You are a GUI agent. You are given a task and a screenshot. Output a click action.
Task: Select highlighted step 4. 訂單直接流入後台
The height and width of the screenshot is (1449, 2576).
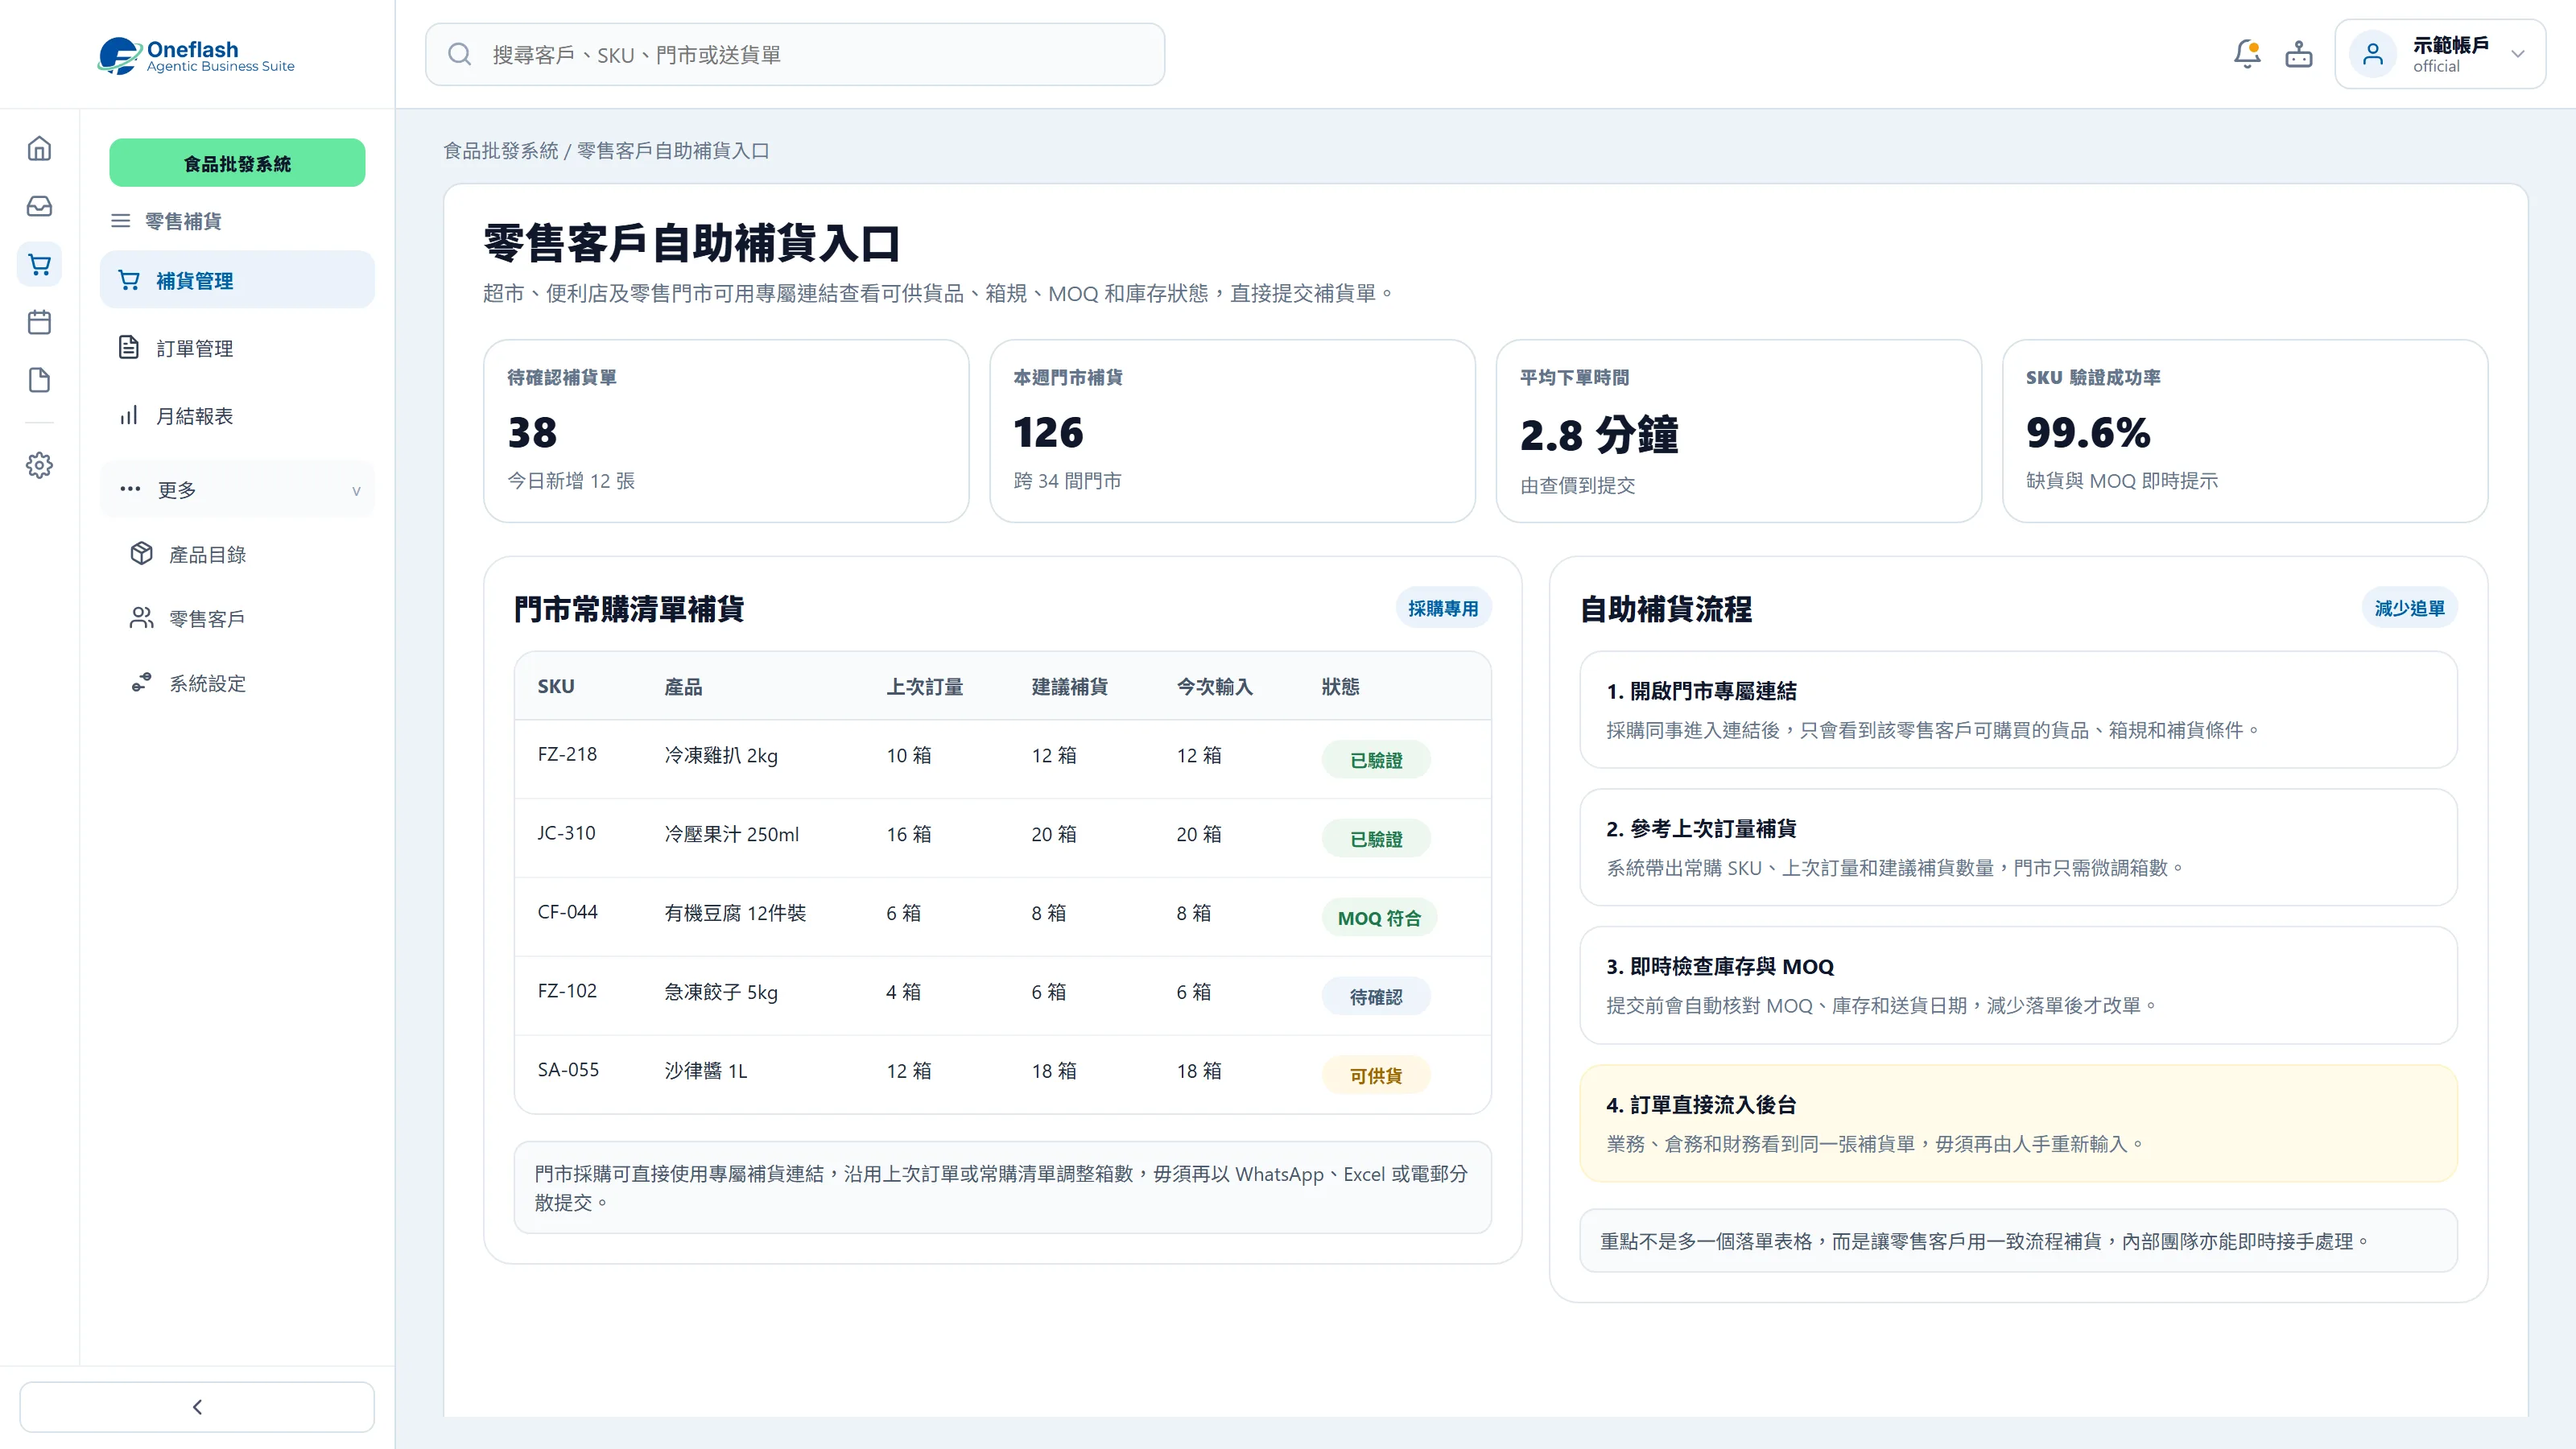coord(2018,1124)
